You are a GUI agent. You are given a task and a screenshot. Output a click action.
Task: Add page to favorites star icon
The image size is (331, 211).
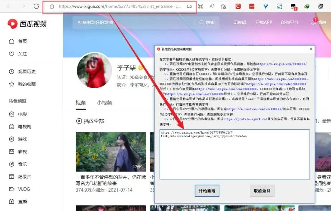tap(223, 6)
